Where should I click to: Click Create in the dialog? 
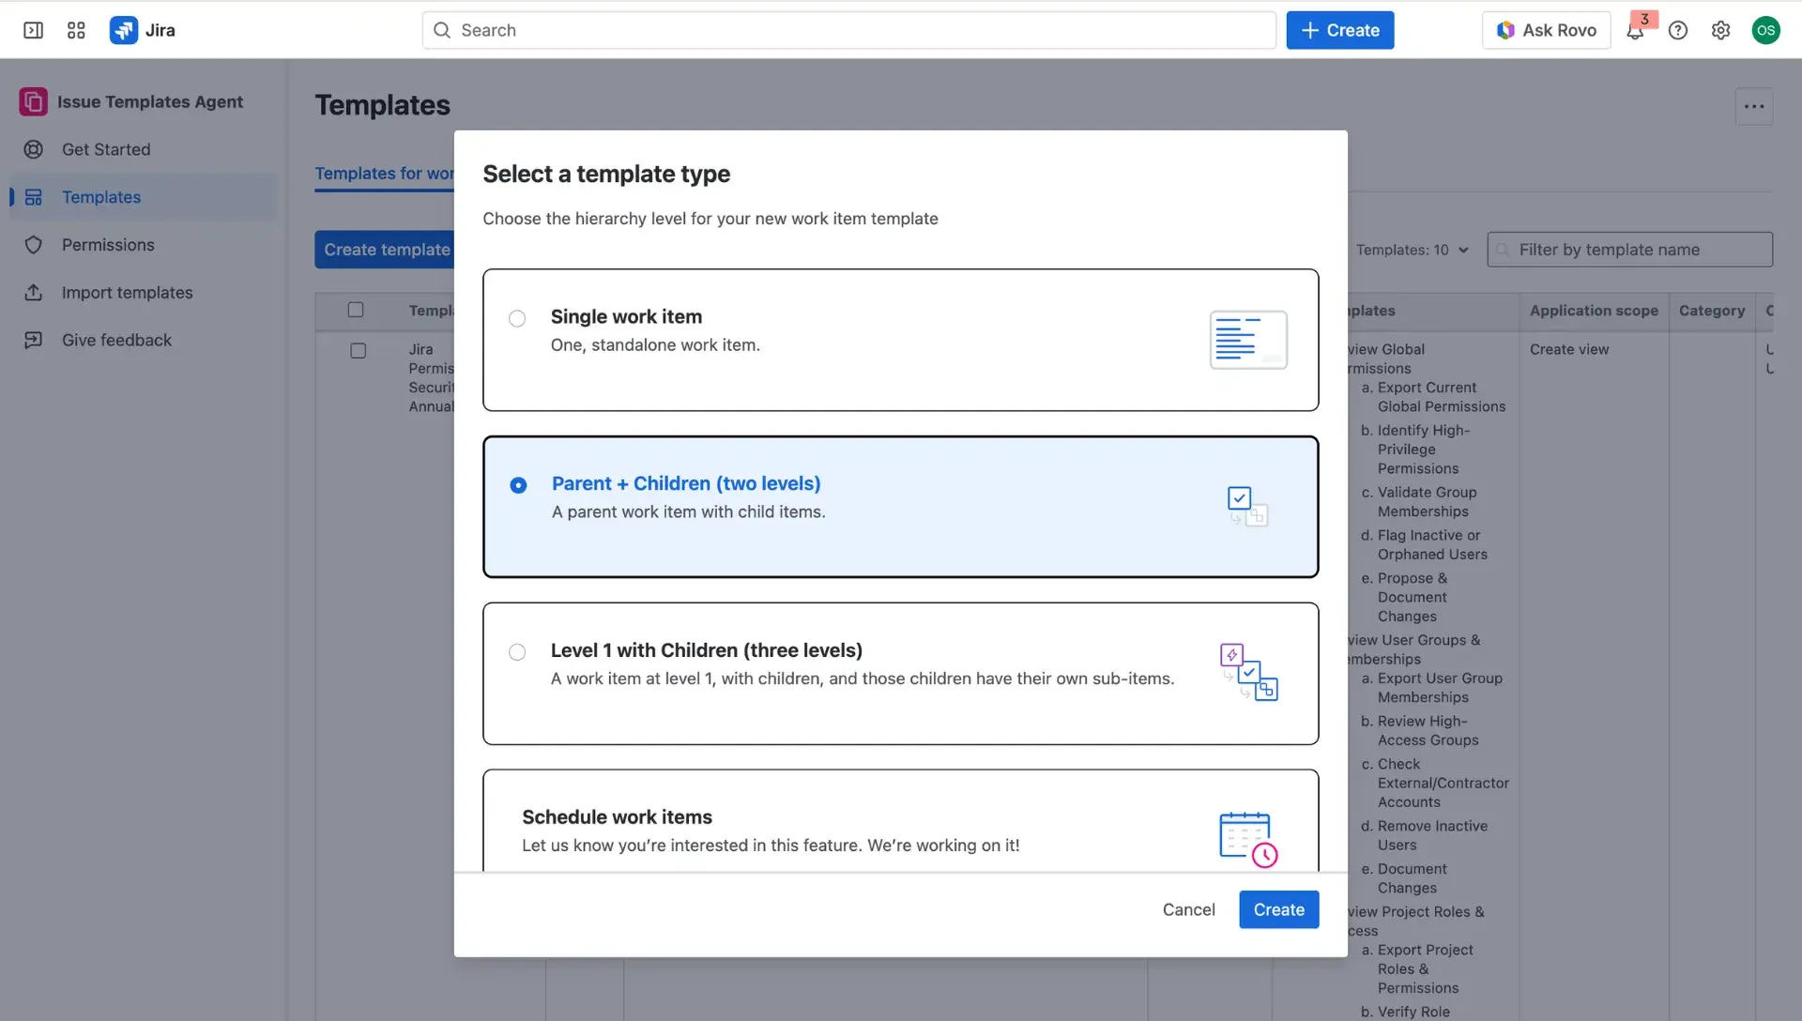click(1278, 909)
